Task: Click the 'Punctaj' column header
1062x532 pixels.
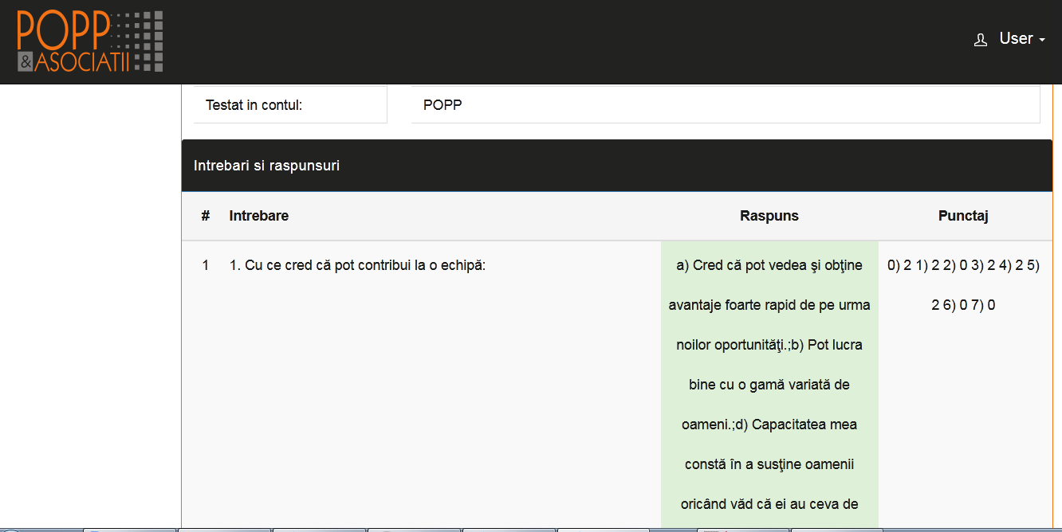Action: [963, 216]
